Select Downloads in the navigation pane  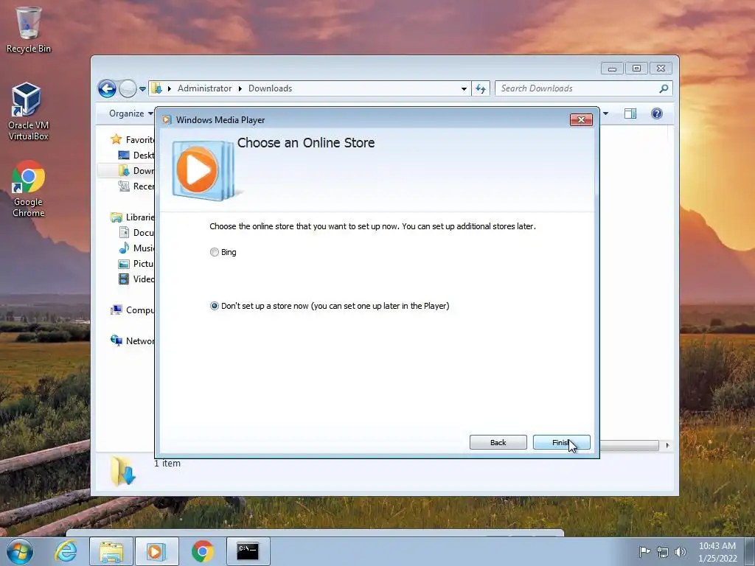136,171
